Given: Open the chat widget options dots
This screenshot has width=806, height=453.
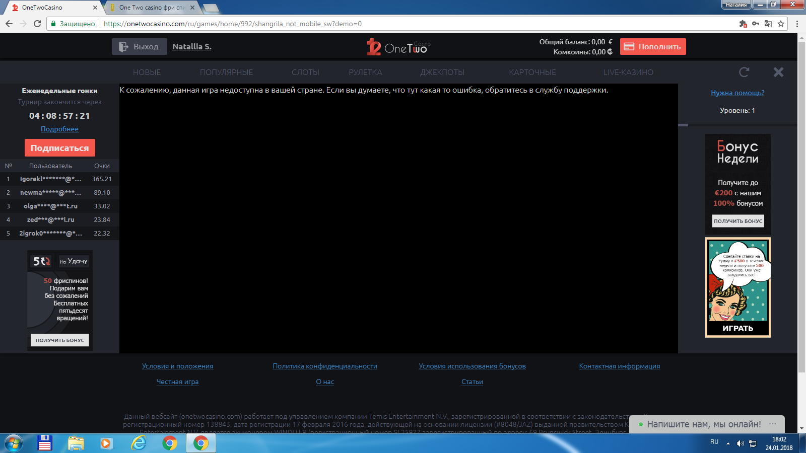Looking at the screenshot, I should (773, 424).
